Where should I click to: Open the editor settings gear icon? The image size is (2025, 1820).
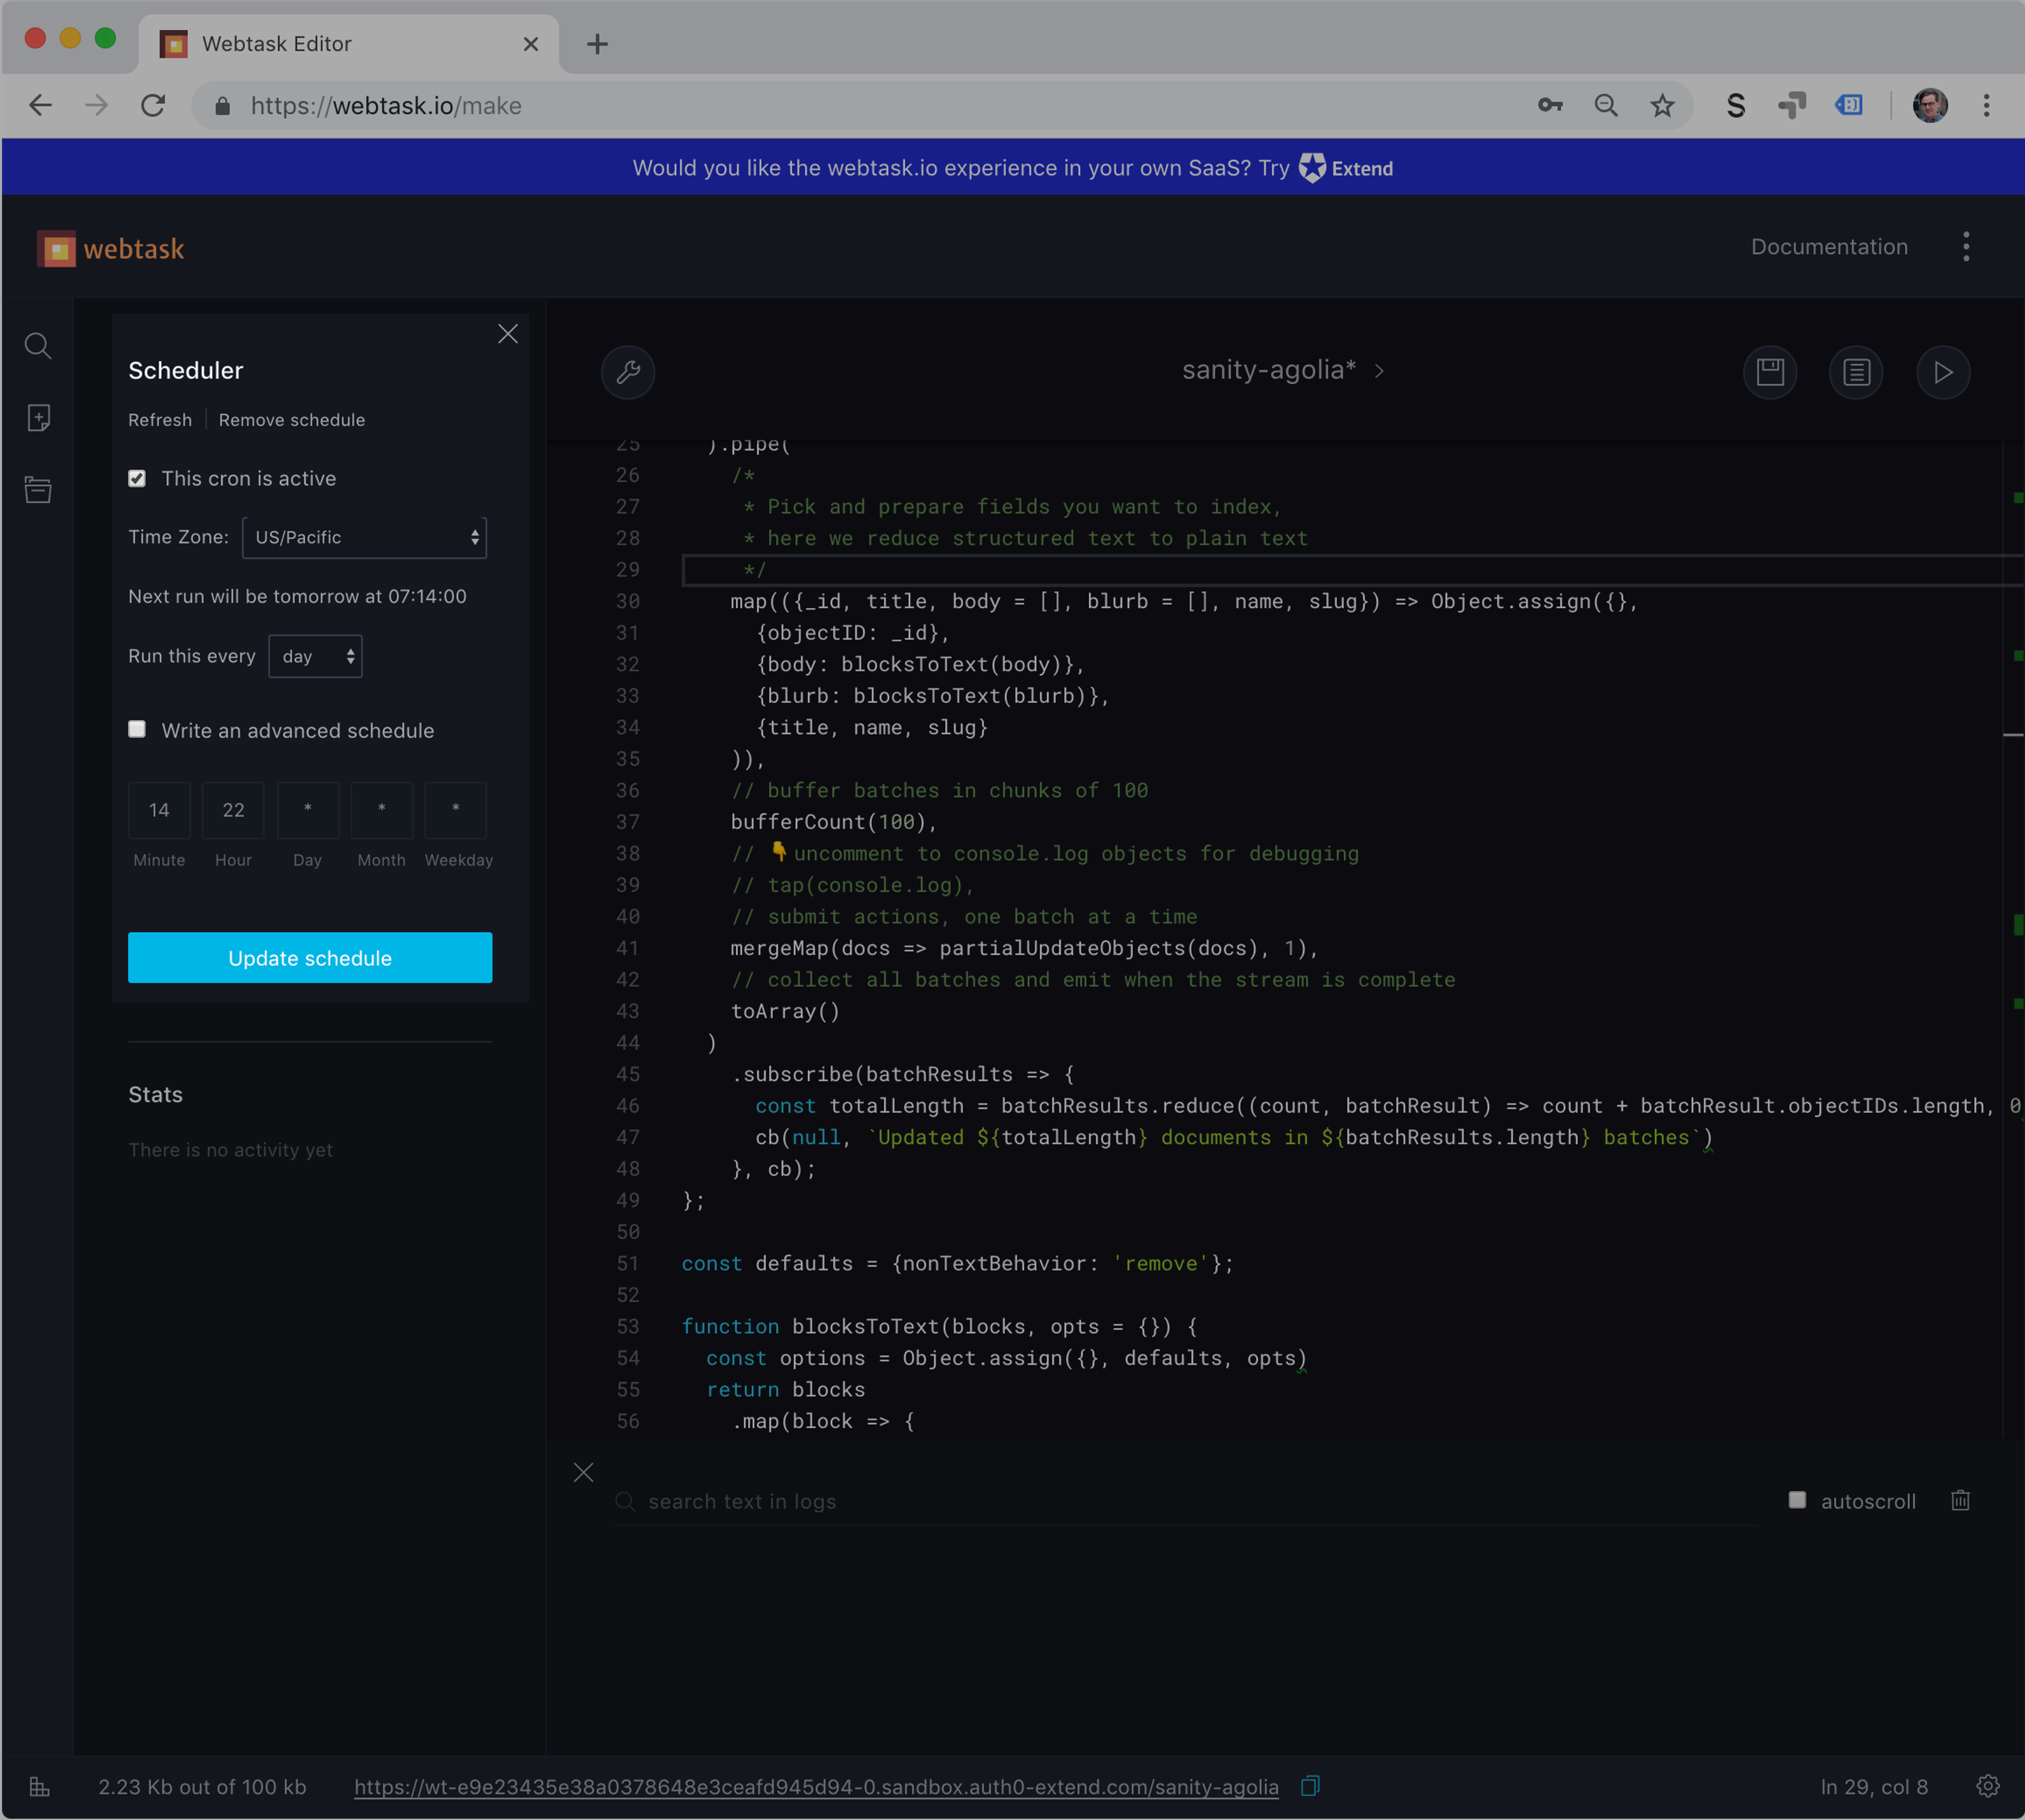click(1988, 1786)
